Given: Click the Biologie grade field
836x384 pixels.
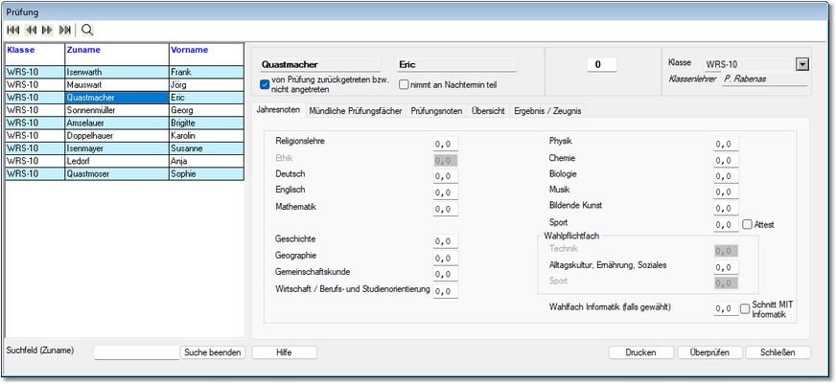Looking at the screenshot, I should pos(726,176).
